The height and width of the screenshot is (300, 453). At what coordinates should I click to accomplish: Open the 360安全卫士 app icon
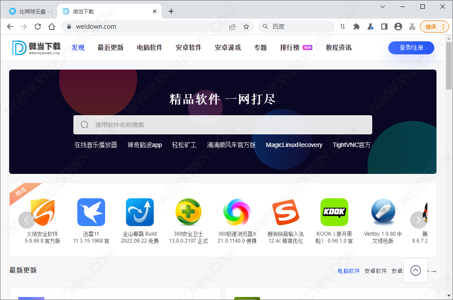188,212
